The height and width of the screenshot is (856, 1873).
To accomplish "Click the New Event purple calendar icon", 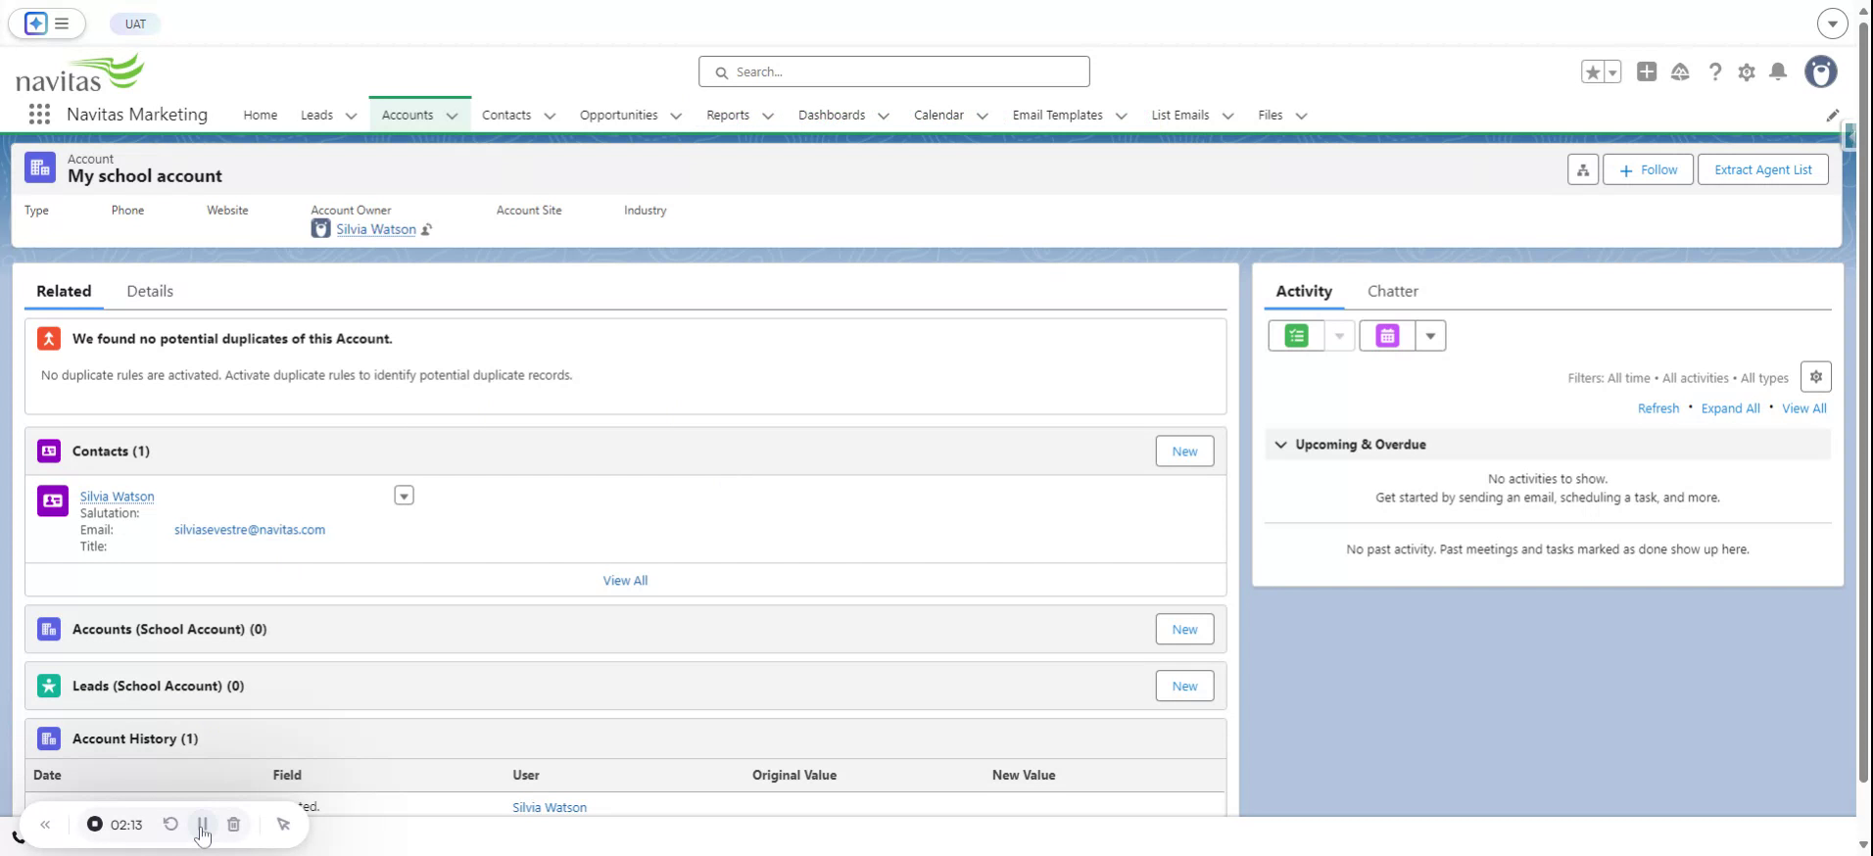I will click(1387, 336).
